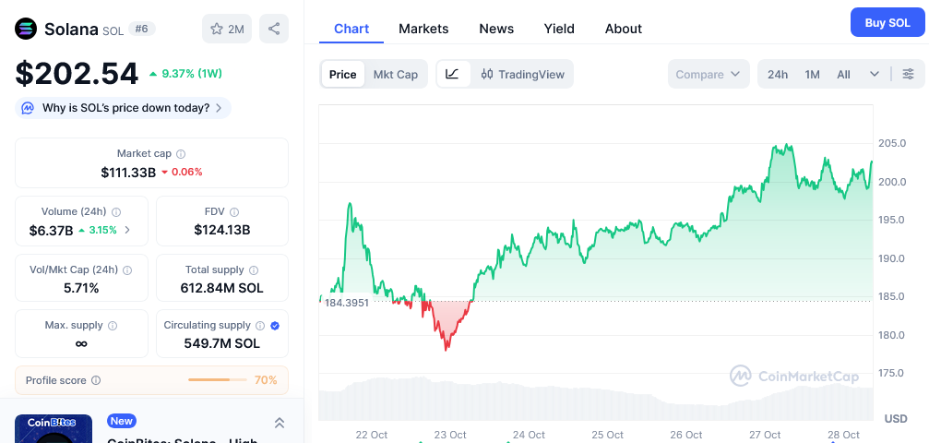Switch to the Yield tab
Screen dimensions: 929x443
559,29
